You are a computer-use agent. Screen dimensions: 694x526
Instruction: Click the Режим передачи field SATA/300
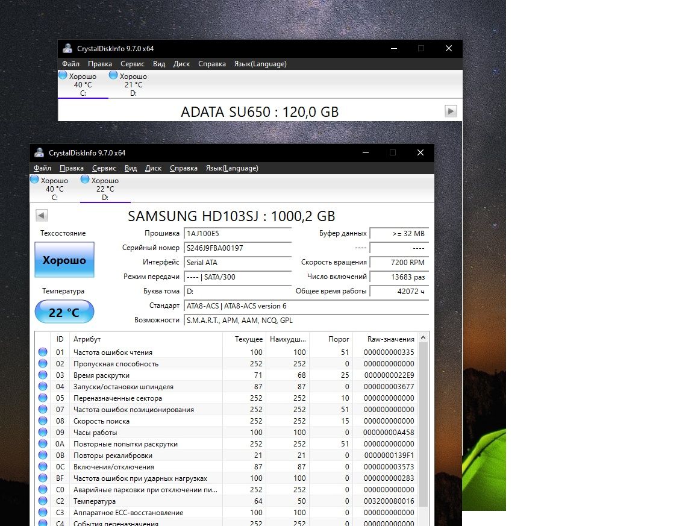coord(238,277)
